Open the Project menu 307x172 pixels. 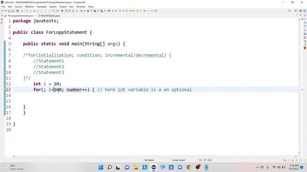click(63, 7)
